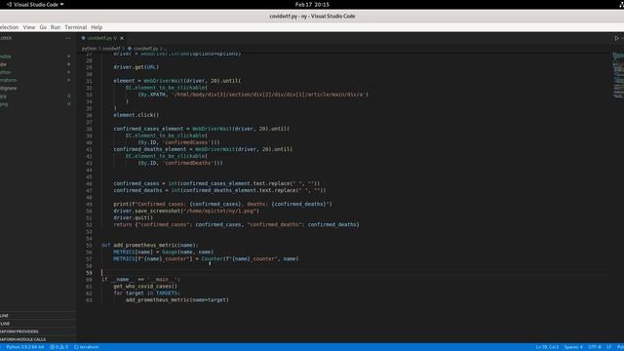The height and width of the screenshot is (351, 624).
Task: Click the driver.get(URL) code line
Action: [136, 67]
